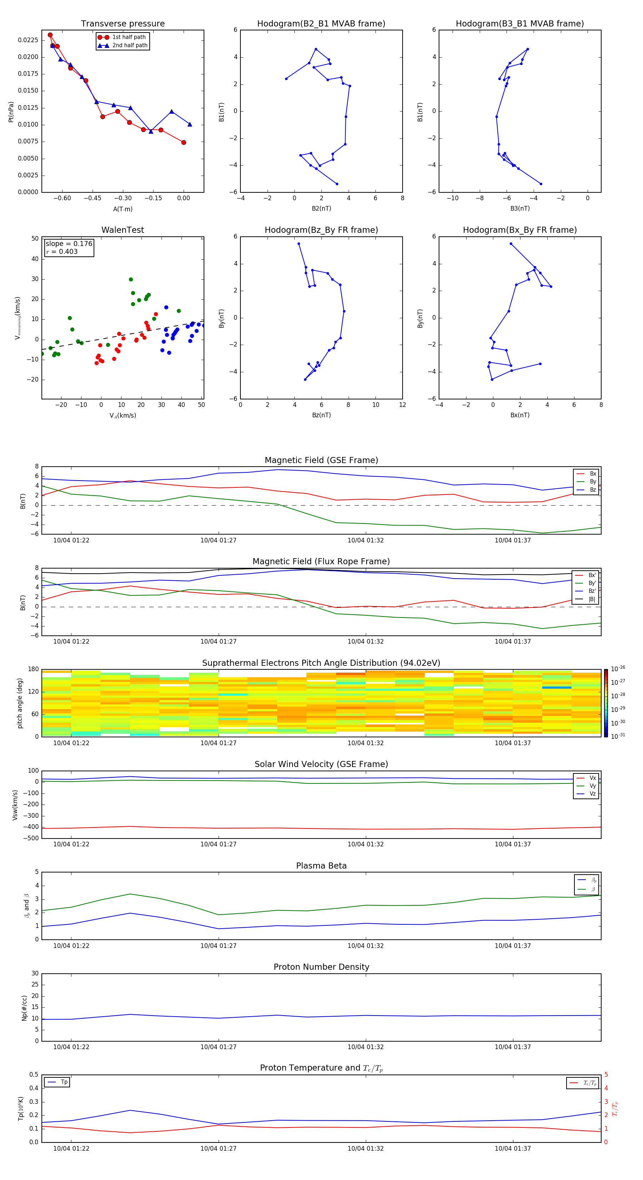Screen dimensions: 643x1180
Task: Click the WalenTest plot title
Action: 123,230
